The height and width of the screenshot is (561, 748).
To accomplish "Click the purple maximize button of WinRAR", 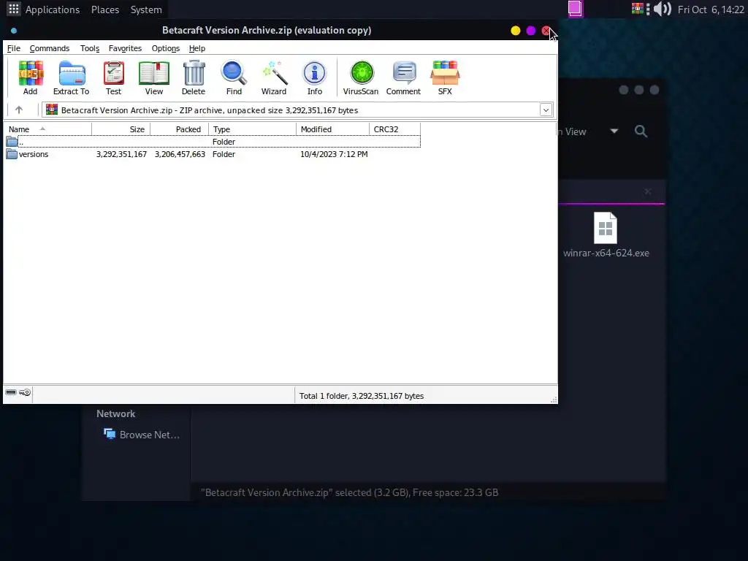I will 531,31.
